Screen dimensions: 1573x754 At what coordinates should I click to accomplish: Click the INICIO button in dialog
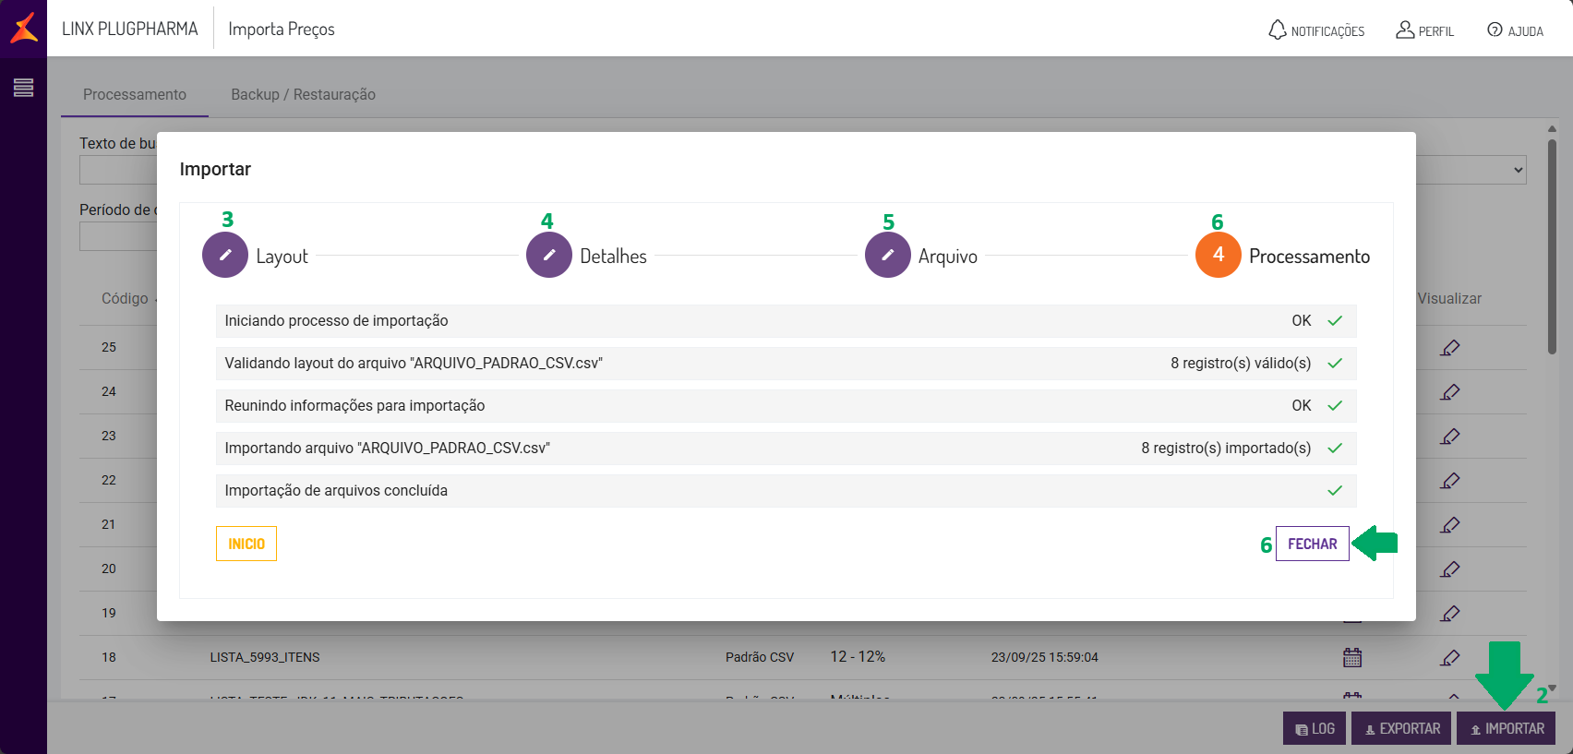tap(246, 544)
